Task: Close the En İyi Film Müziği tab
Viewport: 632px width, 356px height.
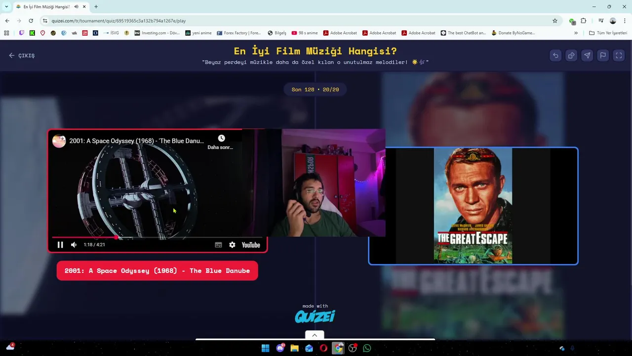Action: (84, 6)
